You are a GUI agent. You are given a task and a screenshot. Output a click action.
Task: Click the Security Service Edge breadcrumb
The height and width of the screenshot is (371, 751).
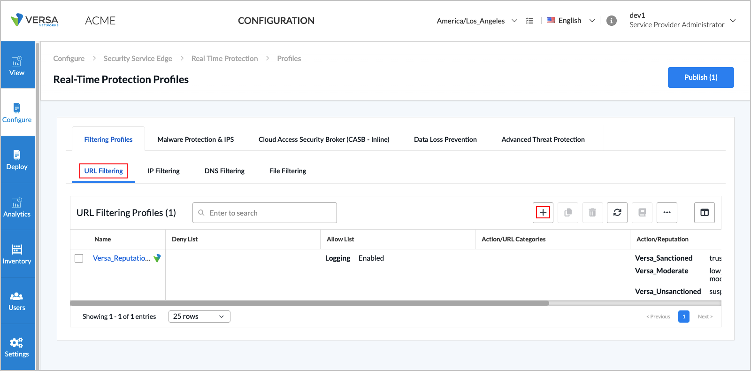[138, 59]
